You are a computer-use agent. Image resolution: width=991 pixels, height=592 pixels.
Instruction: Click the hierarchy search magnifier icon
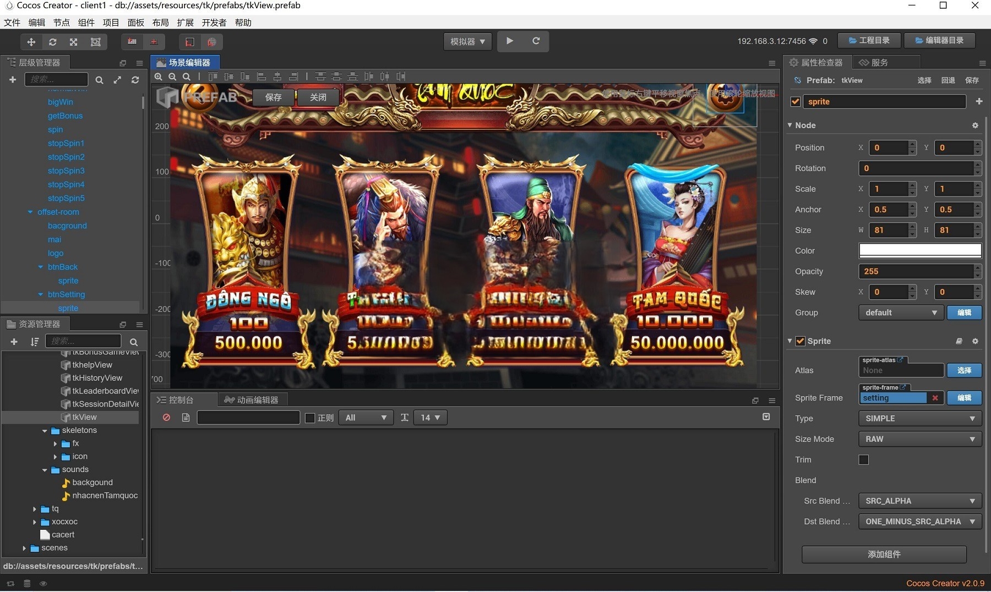(100, 80)
